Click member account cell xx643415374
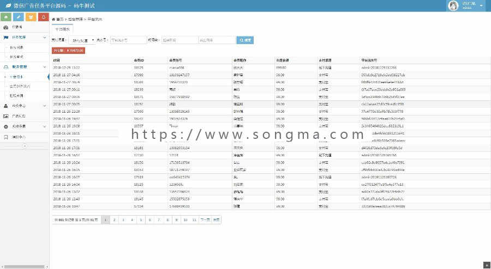Viewport: 491px width, 269px height. tap(179, 177)
